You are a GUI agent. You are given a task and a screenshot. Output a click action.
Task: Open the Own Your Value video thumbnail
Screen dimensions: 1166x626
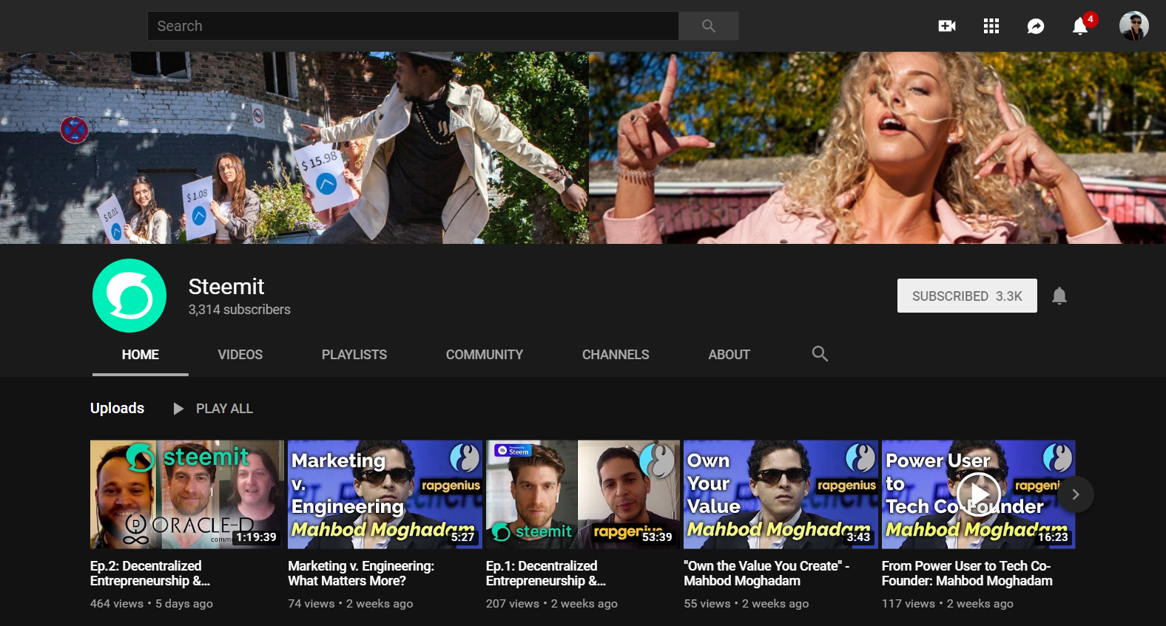[x=781, y=494]
